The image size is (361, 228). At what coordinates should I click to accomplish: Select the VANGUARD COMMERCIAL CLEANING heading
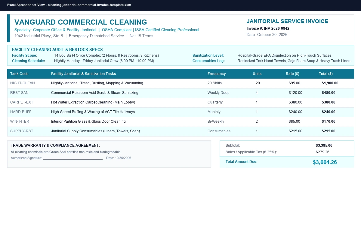point(81,22)
